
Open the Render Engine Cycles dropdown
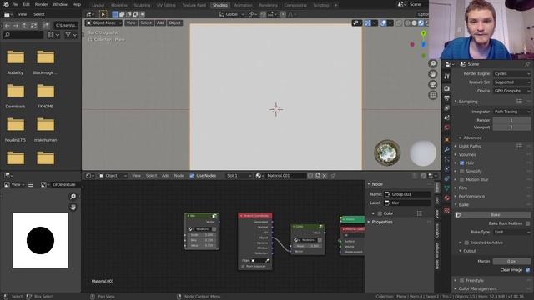[511, 74]
